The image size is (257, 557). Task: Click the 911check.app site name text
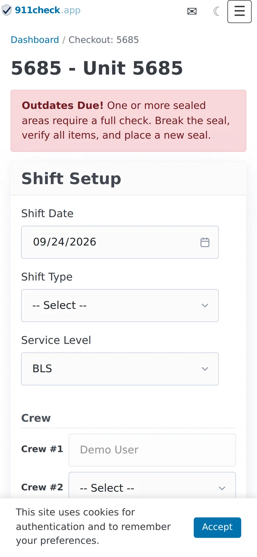click(48, 10)
